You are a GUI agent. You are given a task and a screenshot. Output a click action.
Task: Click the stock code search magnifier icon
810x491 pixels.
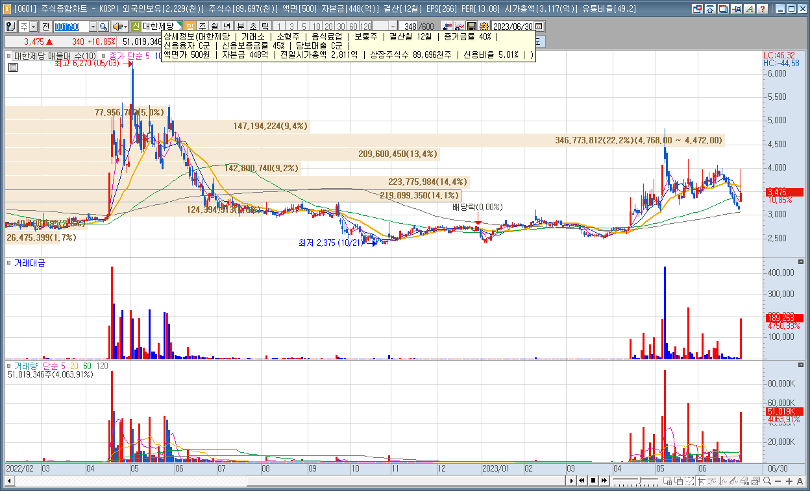(103, 27)
